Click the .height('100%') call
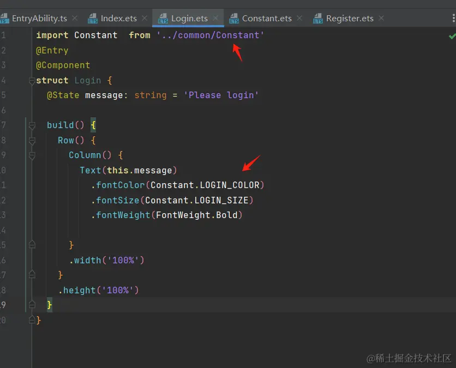The image size is (456, 368). (x=98, y=290)
